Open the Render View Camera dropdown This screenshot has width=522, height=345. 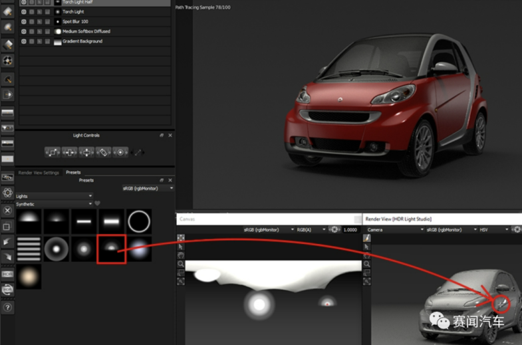[393, 229]
